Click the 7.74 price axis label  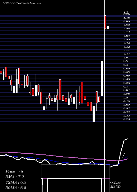point(127,32)
